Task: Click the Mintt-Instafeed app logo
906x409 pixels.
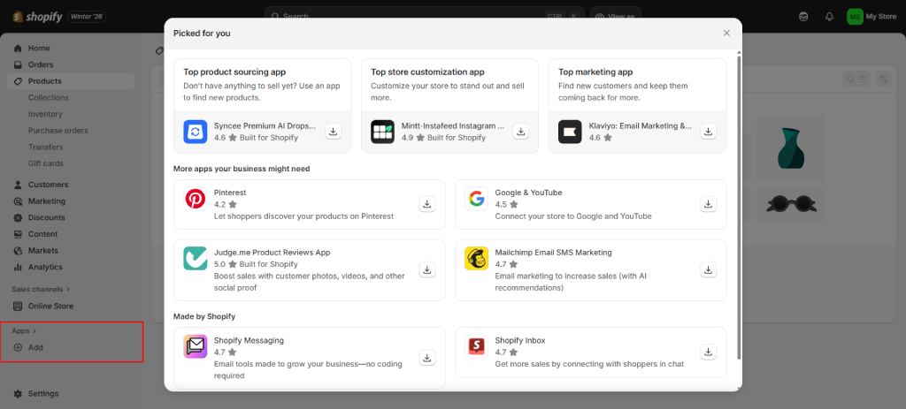Action: click(x=382, y=132)
